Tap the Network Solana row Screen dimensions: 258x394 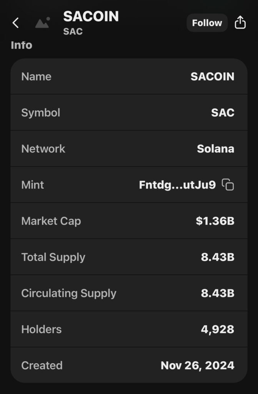click(x=129, y=149)
